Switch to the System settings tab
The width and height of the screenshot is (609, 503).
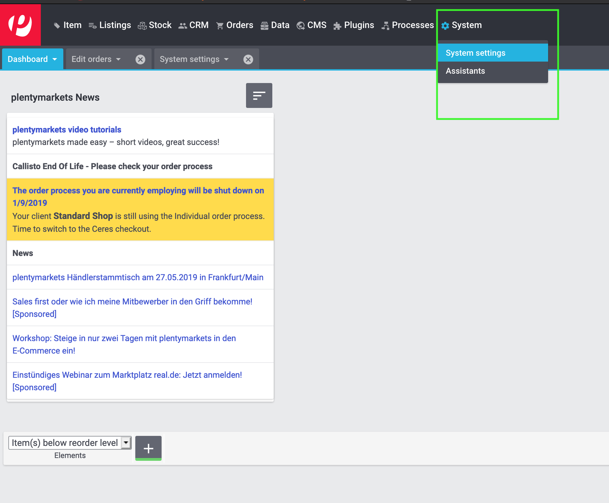190,59
